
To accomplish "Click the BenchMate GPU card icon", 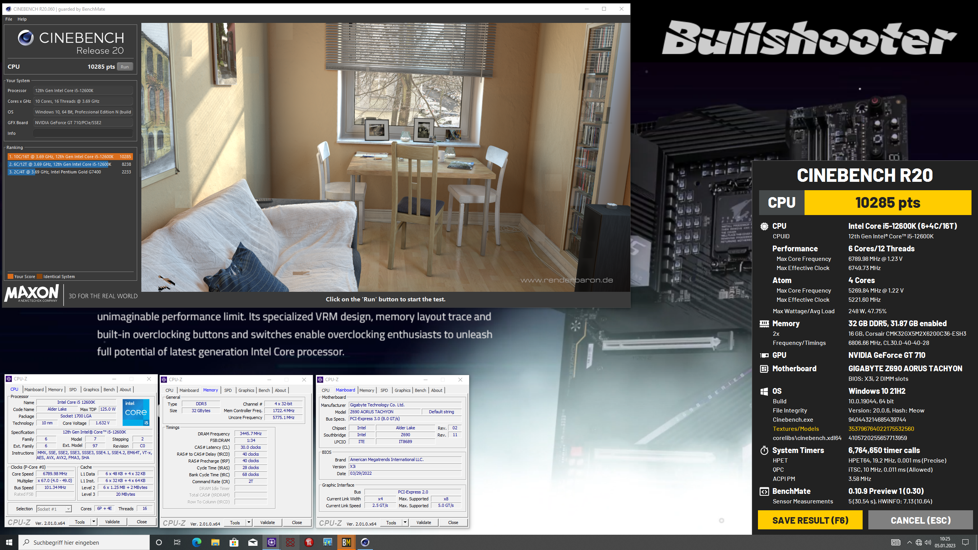I will click(x=764, y=355).
